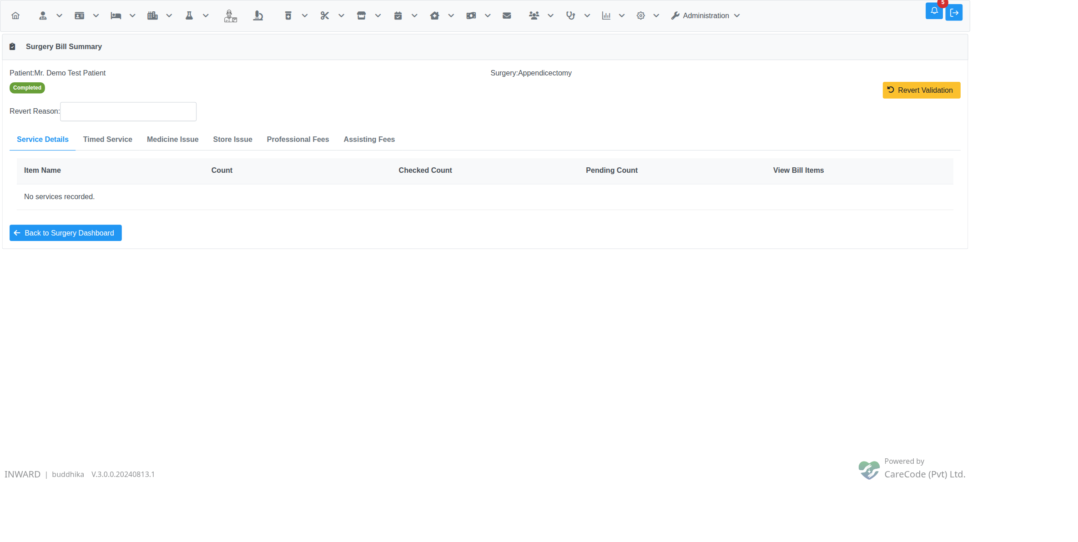This screenshot has height=542, width=1078.
Task: Switch to the Service Details tab
Action: click(43, 139)
